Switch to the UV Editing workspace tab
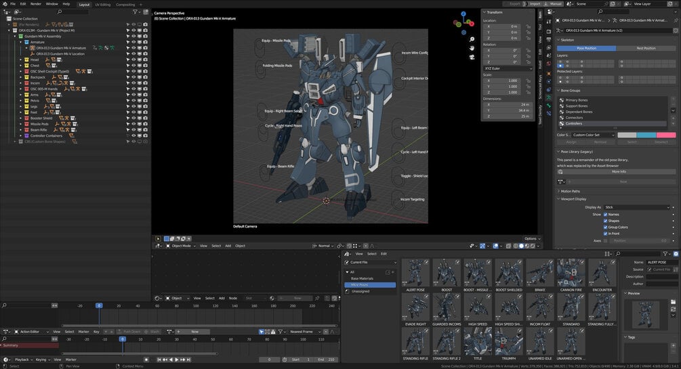The image size is (681, 369). click(x=103, y=4)
